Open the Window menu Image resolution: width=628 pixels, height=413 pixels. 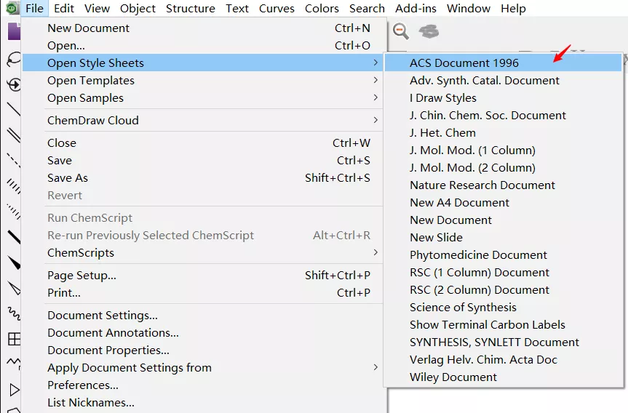(469, 8)
